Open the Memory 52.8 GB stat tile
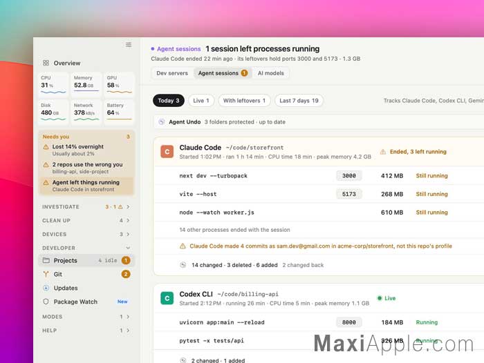This screenshot has width=484, height=363. pos(86,84)
